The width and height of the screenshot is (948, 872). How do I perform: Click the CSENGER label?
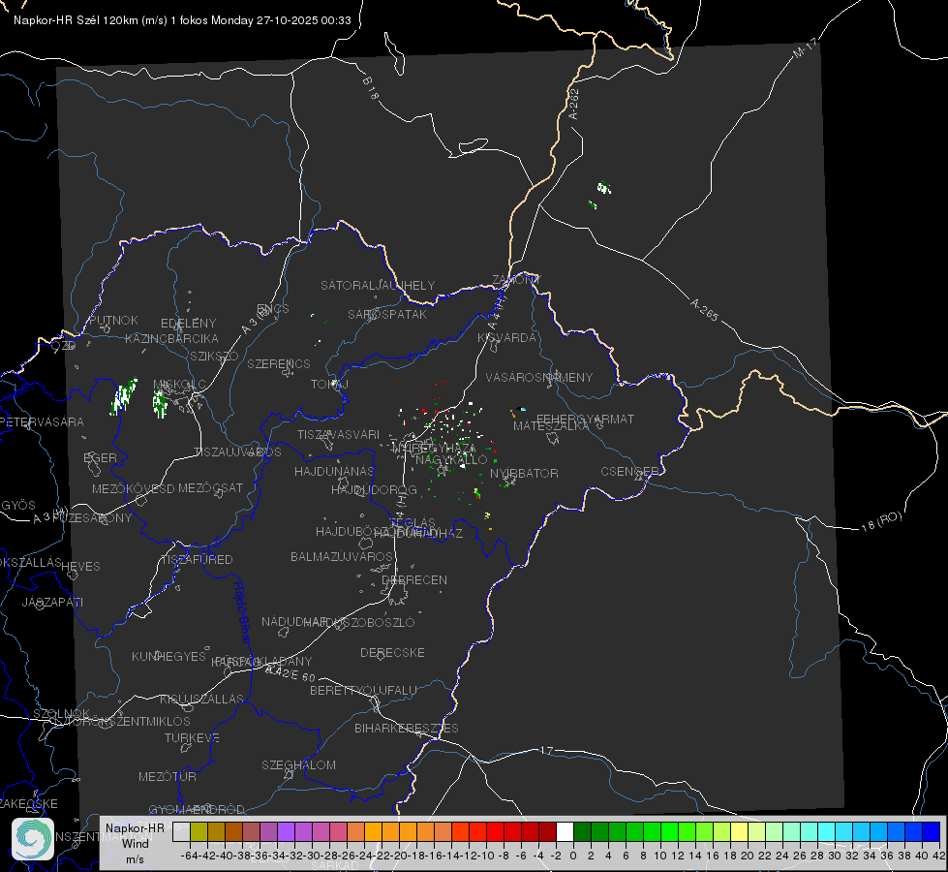pyautogui.click(x=629, y=472)
